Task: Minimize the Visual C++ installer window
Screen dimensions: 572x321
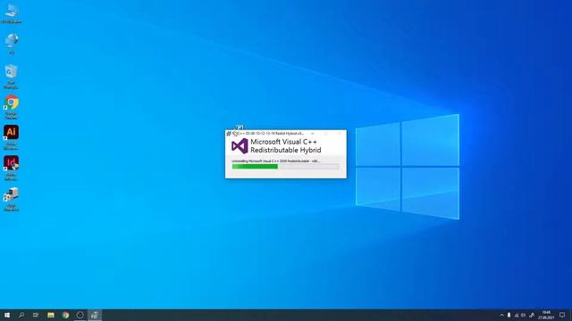Action: coord(313,134)
